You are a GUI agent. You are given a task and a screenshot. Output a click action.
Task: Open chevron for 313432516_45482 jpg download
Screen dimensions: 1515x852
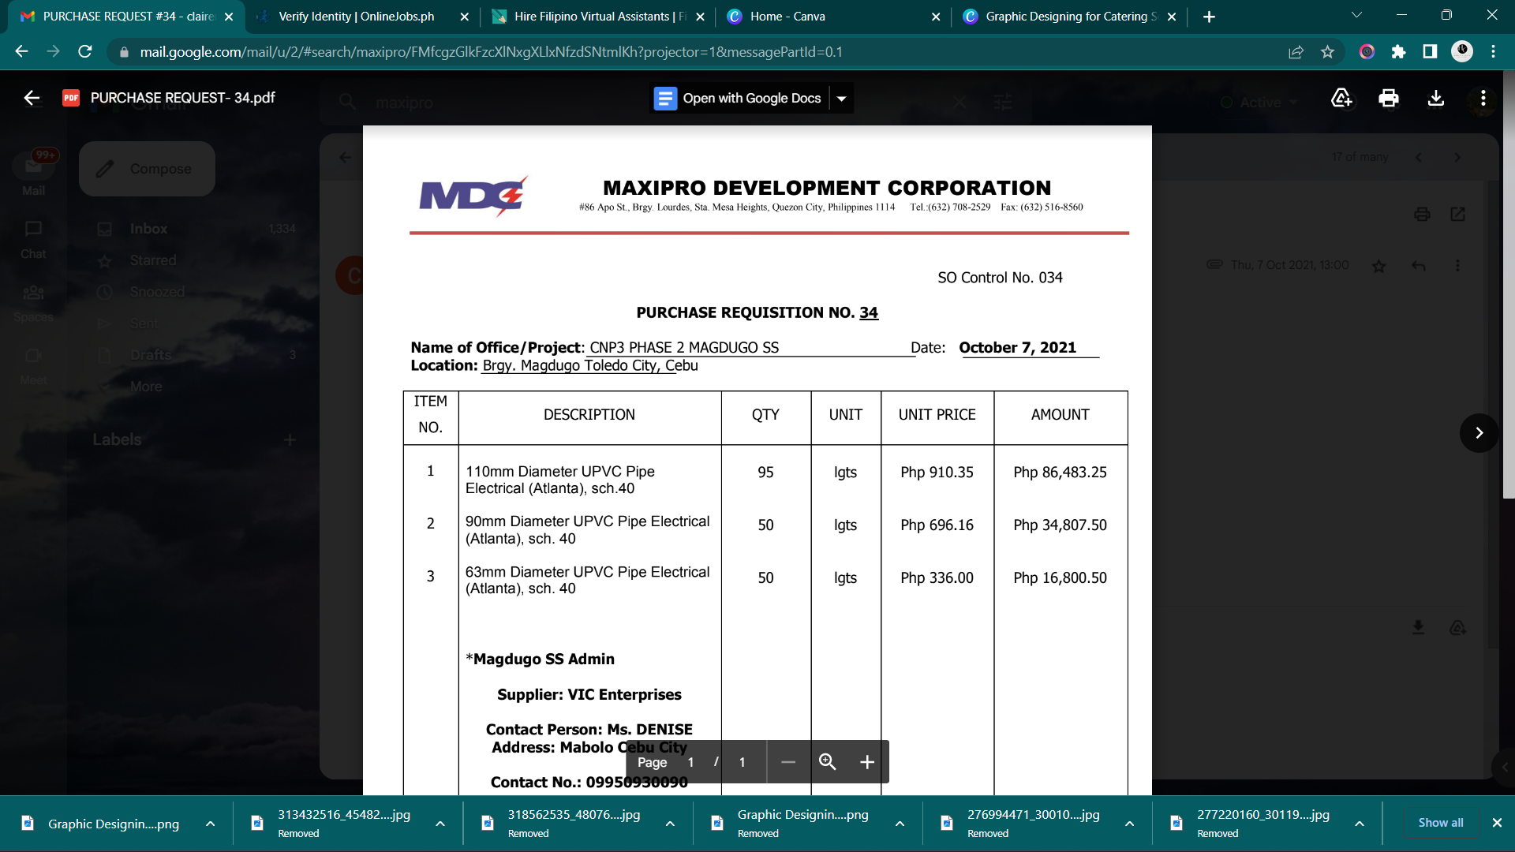coord(440,824)
